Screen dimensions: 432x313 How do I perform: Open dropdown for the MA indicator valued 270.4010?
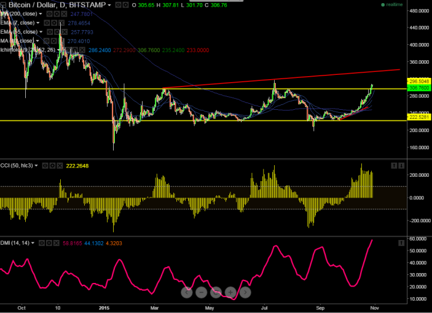[x=37, y=41]
